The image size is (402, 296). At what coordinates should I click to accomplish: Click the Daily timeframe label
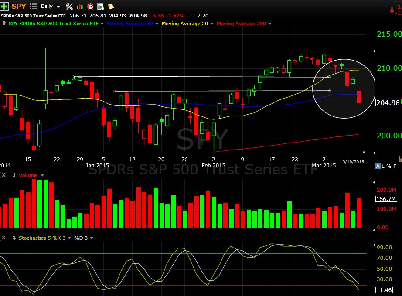(x=47, y=6)
